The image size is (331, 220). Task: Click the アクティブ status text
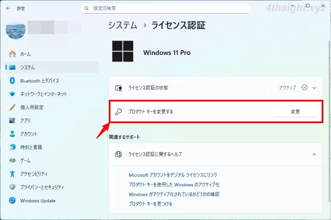(287, 88)
